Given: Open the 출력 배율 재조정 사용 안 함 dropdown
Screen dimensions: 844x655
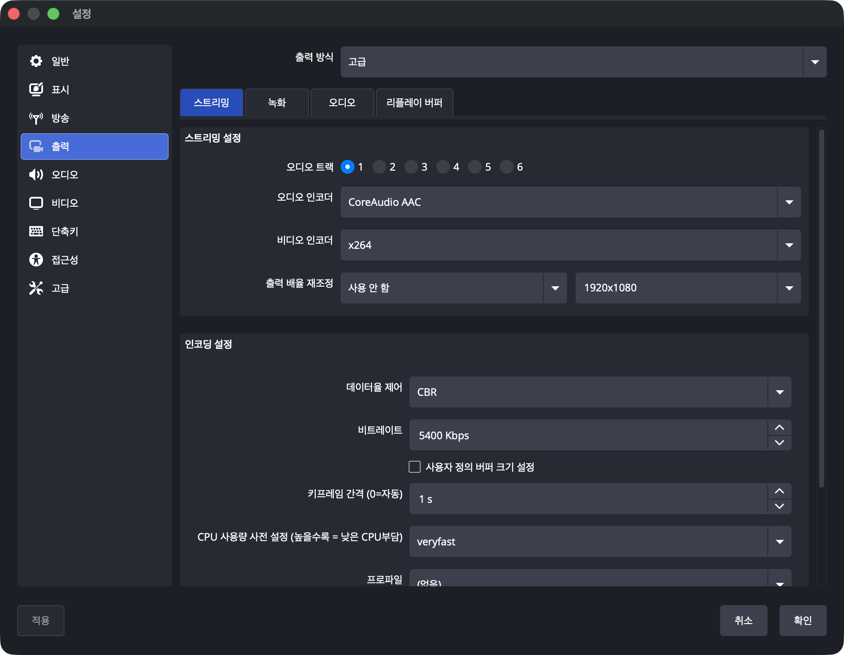Looking at the screenshot, I should [x=453, y=288].
